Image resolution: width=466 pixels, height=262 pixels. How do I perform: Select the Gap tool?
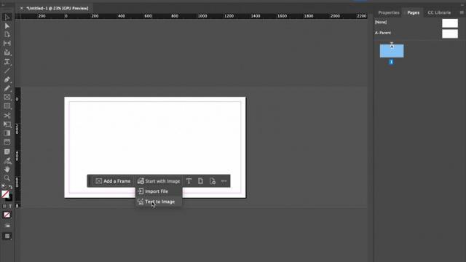(x=7, y=44)
